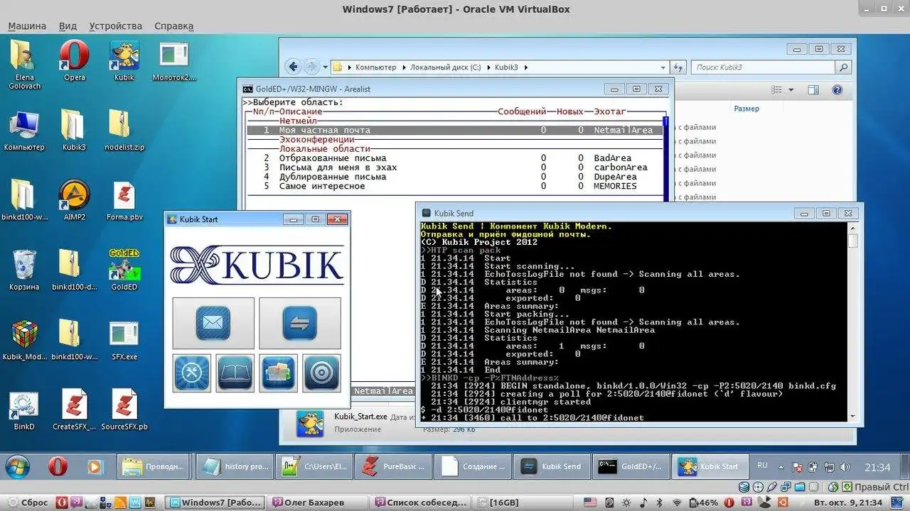Click the Explorer Back arrow button
The width and height of the screenshot is (910, 511).
pos(293,67)
